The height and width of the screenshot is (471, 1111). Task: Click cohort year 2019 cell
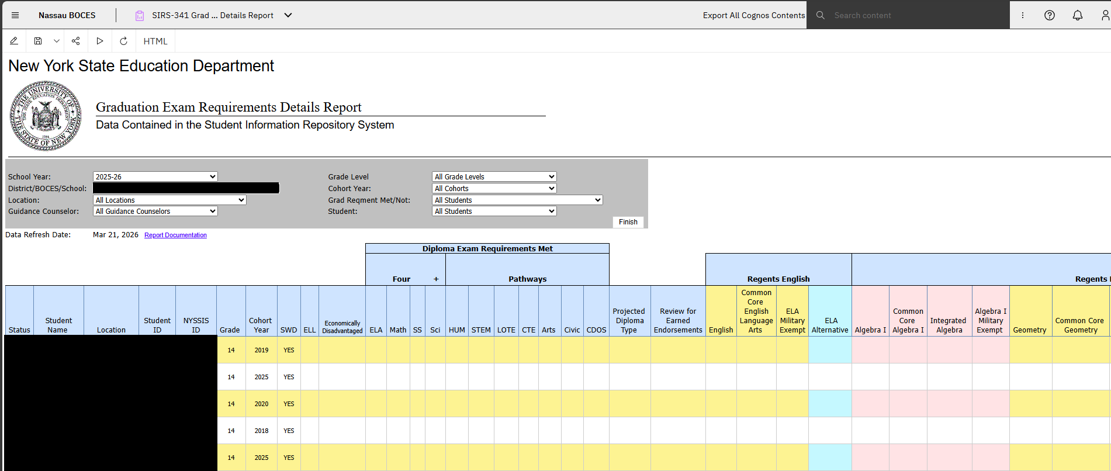261,350
